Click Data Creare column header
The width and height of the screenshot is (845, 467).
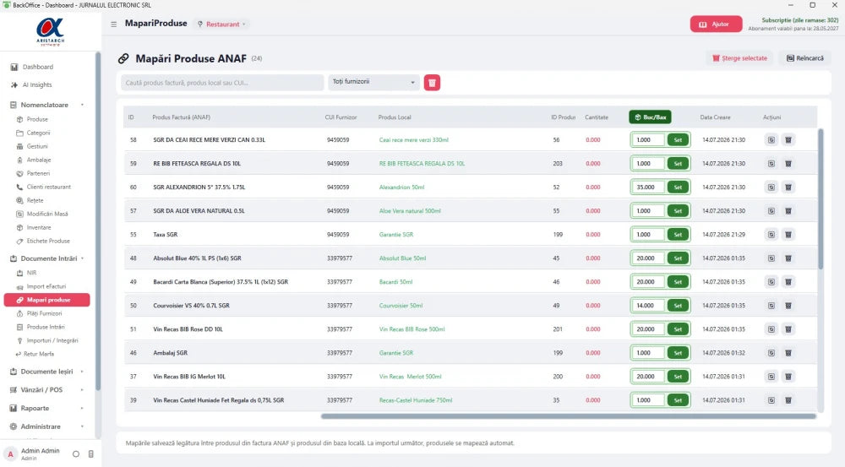(x=715, y=117)
